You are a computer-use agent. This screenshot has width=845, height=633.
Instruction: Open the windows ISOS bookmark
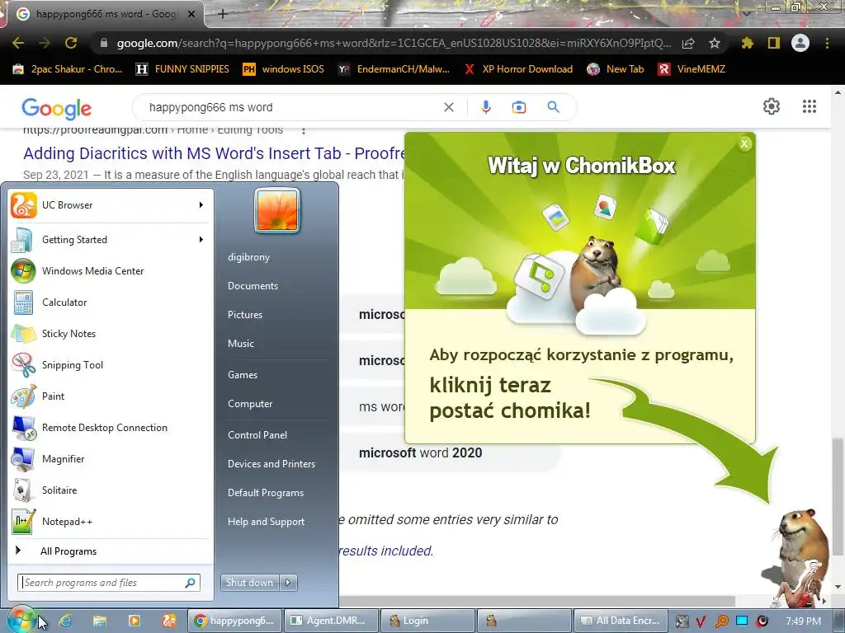pyautogui.click(x=284, y=69)
